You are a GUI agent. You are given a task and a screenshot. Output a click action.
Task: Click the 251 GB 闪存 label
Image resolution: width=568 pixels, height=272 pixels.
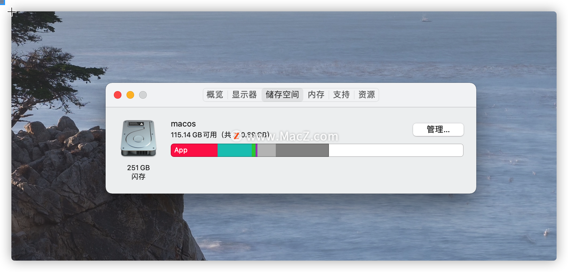pyautogui.click(x=139, y=172)
